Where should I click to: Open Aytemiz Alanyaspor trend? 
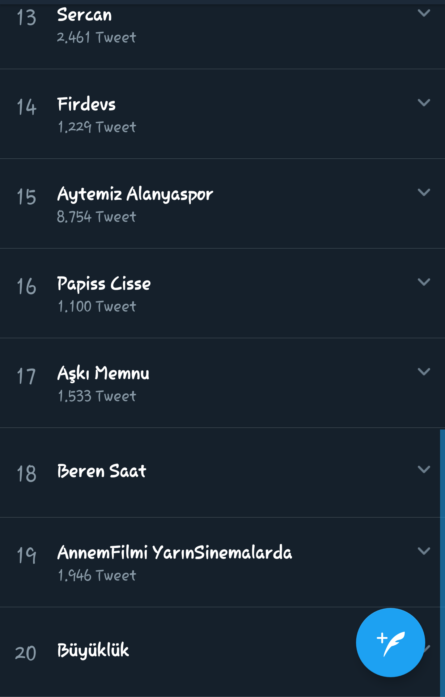coord(135,194)
